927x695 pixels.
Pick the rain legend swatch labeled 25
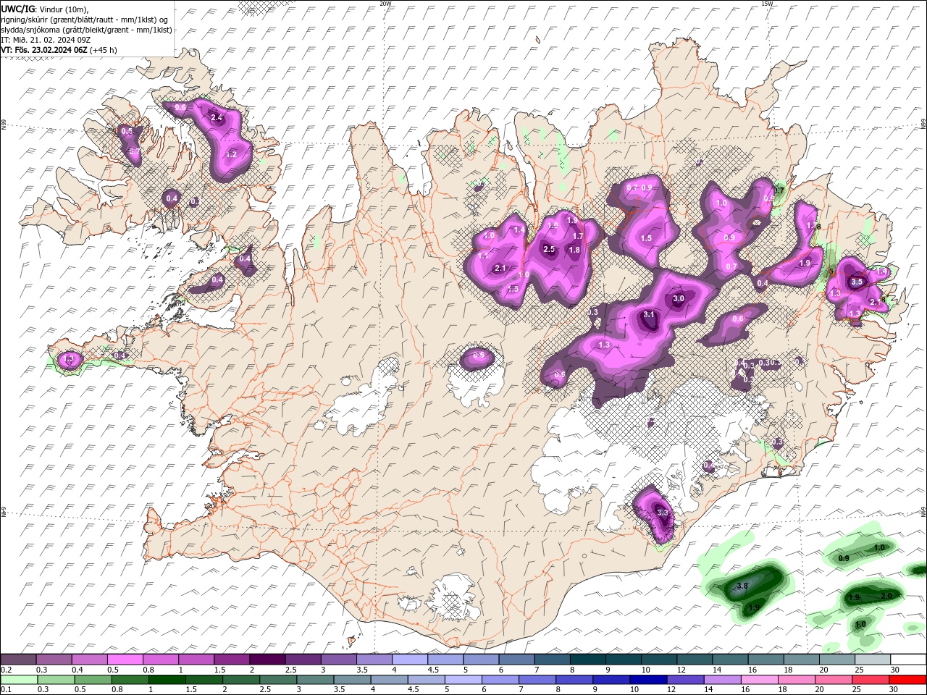(x=871, y=679)
